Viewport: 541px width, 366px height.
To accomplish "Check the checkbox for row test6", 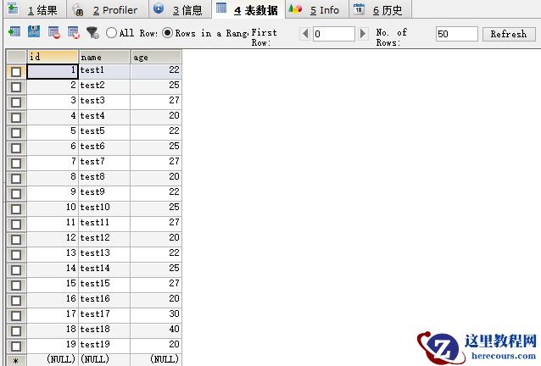I will click(x=16, y=148).
